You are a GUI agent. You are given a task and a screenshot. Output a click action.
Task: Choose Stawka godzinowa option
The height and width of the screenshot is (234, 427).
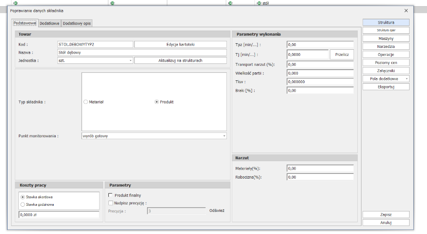click(23, 204)
